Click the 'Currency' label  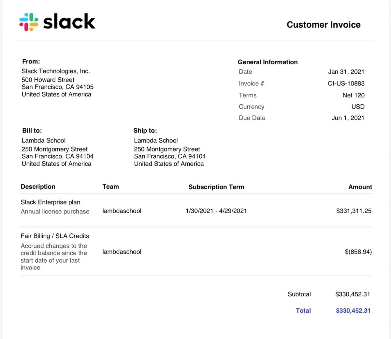(252, 107)
